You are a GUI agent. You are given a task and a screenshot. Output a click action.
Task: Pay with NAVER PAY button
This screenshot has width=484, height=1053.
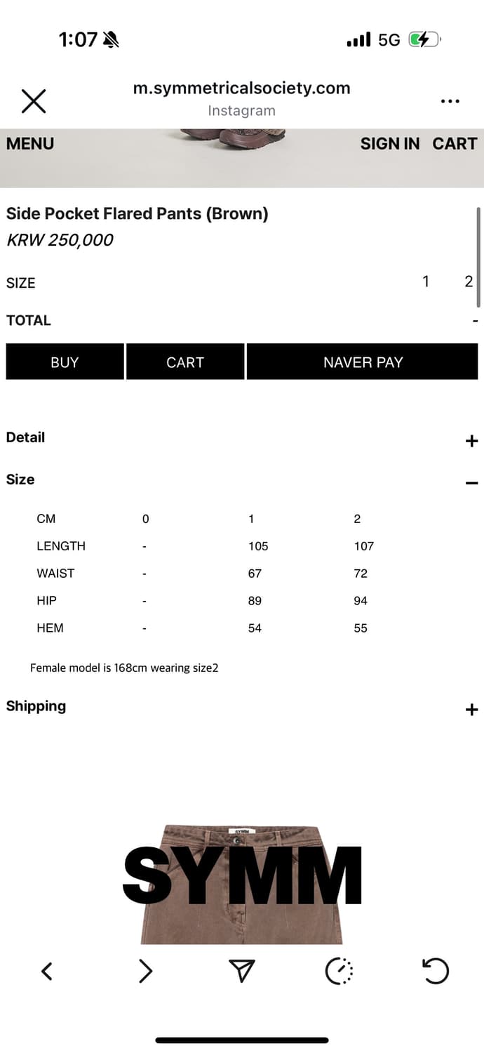tap(363, 362)
